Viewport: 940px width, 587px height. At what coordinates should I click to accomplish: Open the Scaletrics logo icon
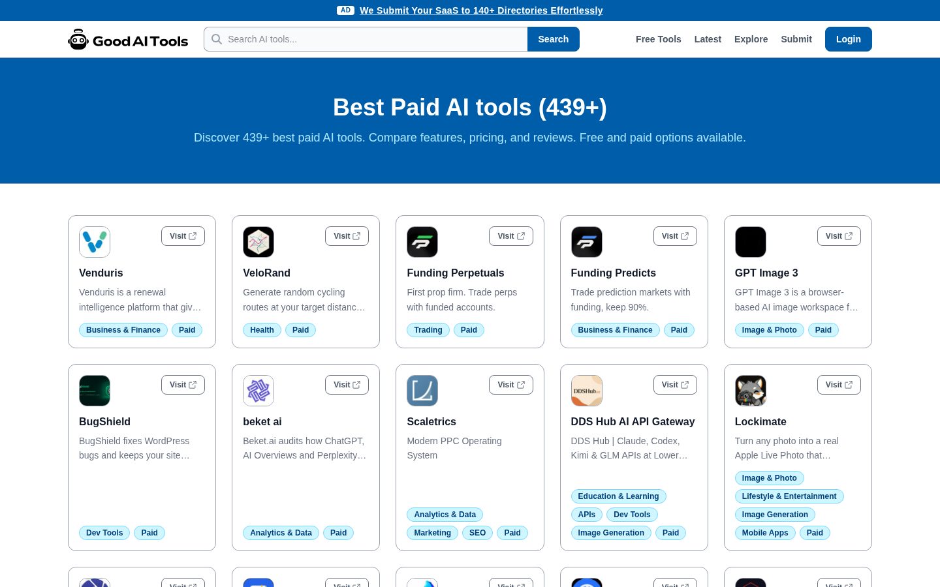point(422,391)
